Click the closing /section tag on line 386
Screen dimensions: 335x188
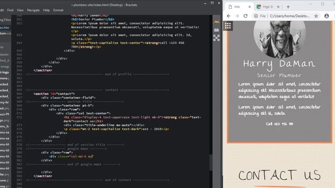coord(43,176)
